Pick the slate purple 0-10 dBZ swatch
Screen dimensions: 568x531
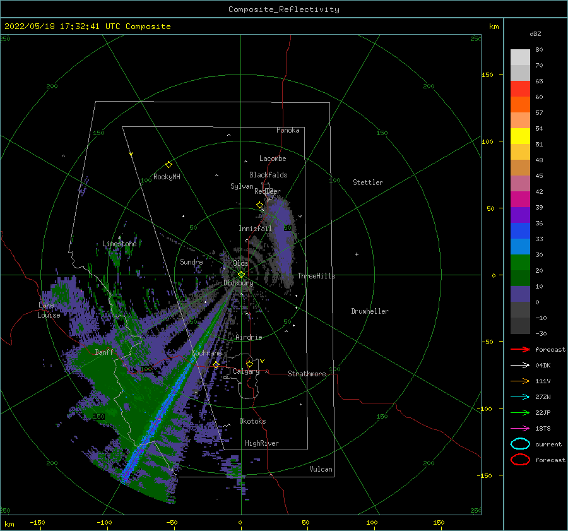click(520, 294)
